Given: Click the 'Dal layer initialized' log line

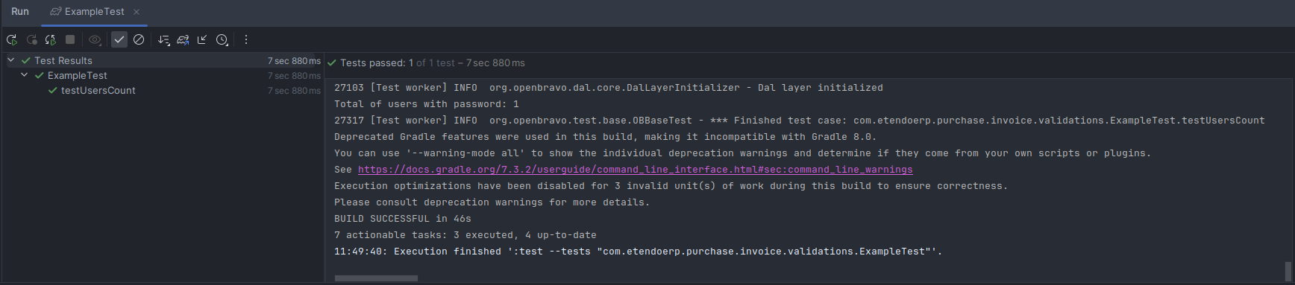Looking at the screenshot, I should 609,88.
